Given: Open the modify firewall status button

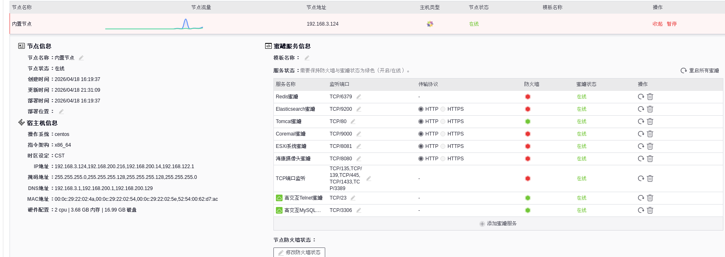Looking at the screenshot, I should [x=299, y=252].
